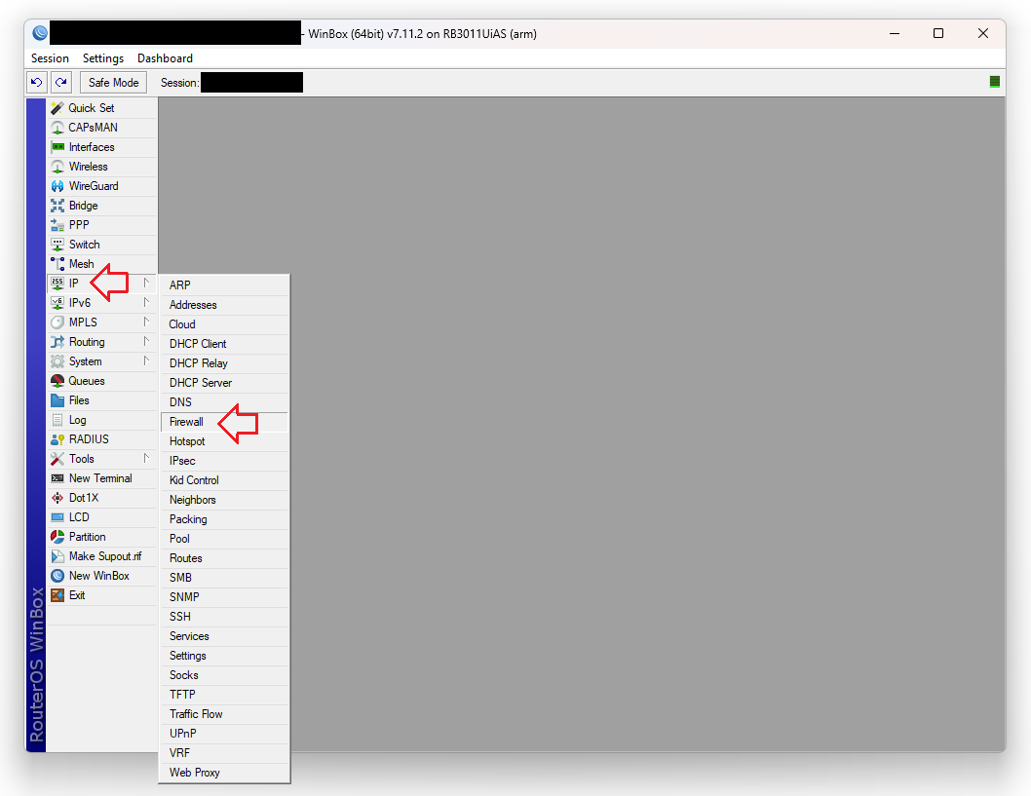1031x796 pixels.
Task: Click the New Terminal icon
Action: point(57,478)
